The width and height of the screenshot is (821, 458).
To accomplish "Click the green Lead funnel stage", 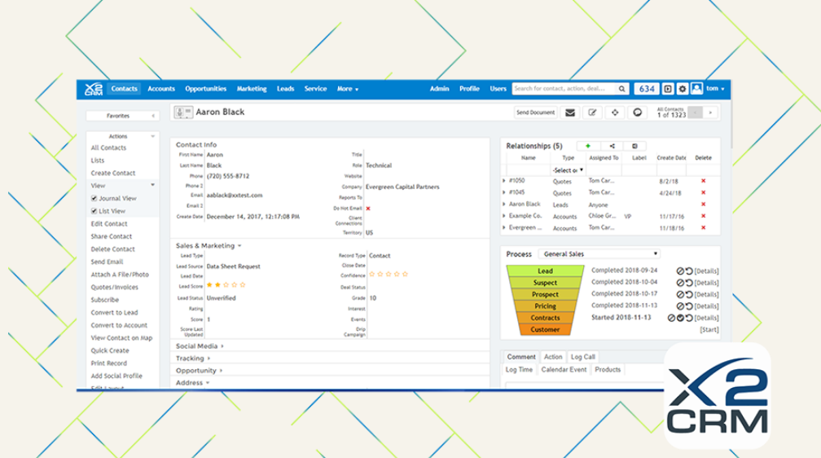I will pyautogui.click(x=545, y=271).
